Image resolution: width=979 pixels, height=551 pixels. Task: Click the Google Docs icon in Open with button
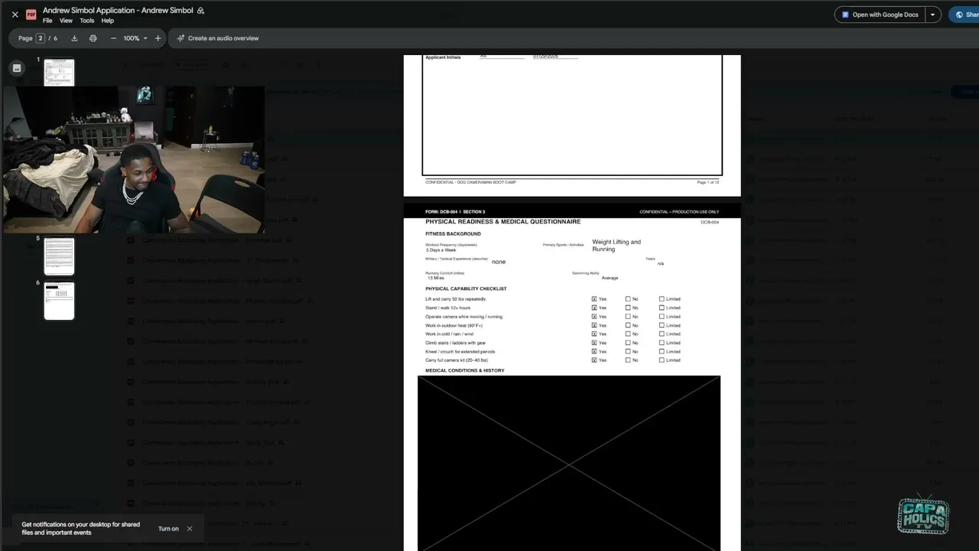[x=845, y=15]
